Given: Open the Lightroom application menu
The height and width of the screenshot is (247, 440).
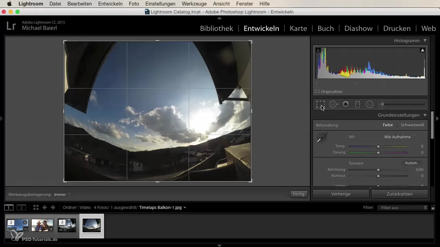Looking at the screenshot, I should (31, 4).
